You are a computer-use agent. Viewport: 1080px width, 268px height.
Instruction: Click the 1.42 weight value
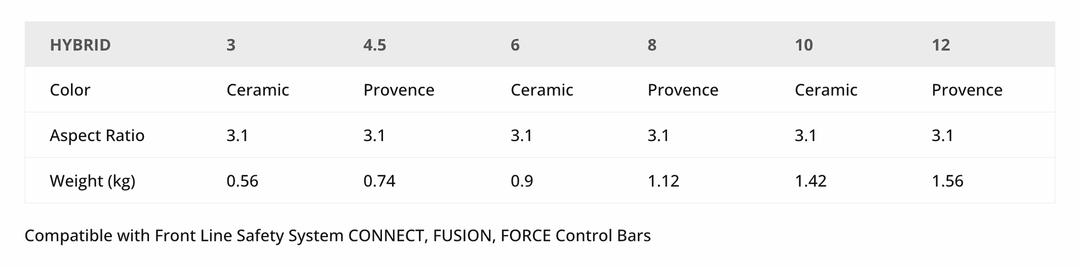810,181
